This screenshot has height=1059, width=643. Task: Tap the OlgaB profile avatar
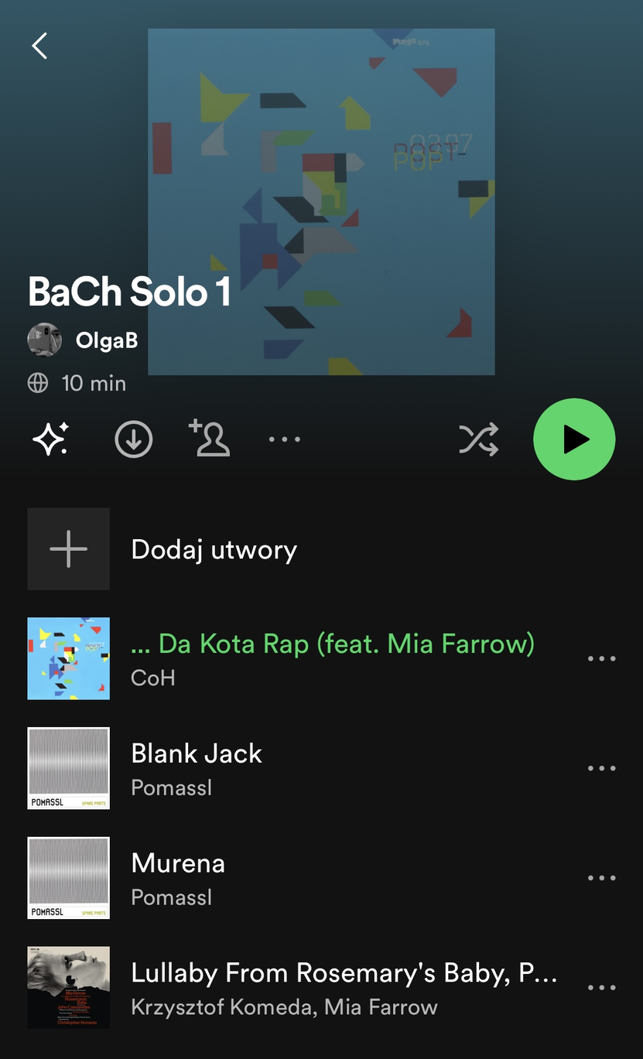(x=45, y=340)
